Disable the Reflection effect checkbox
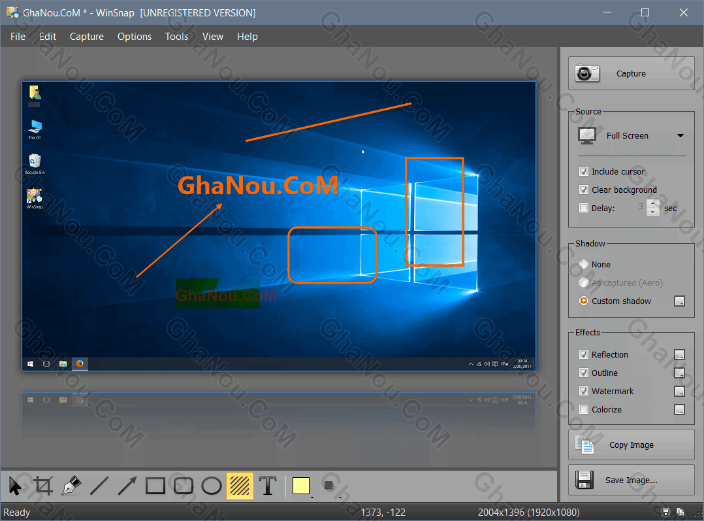The width and height of the screenshot is (704, 521). pos(584,354)
